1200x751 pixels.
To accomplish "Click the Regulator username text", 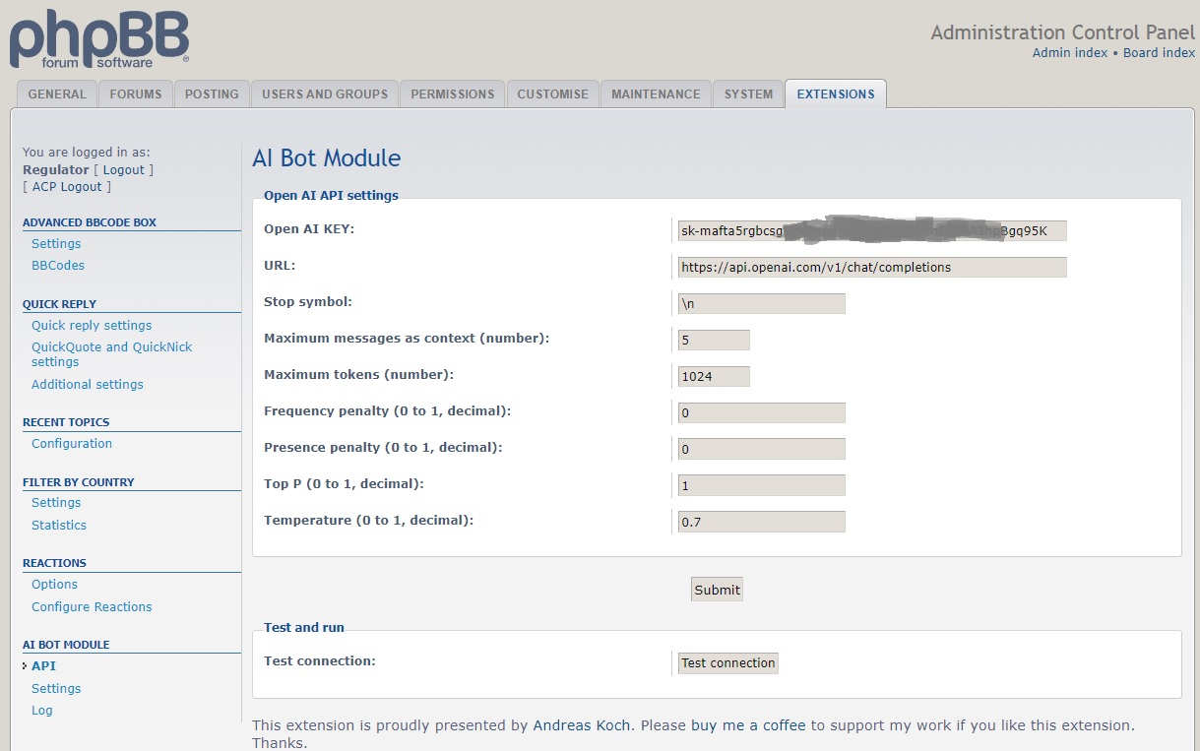I will [x=56, y=170].
